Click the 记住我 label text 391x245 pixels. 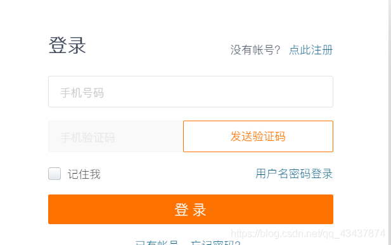(x=84, y=174)
